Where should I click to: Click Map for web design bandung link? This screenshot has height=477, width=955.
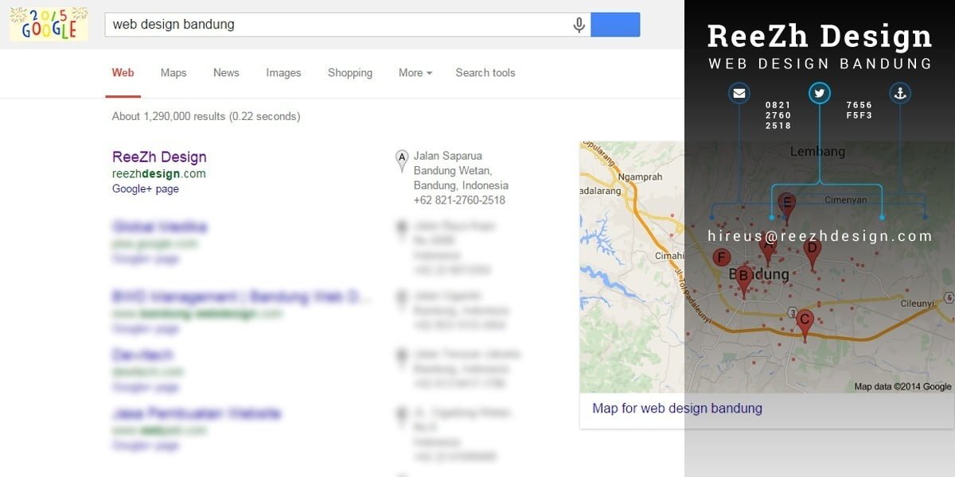[677, 409]
